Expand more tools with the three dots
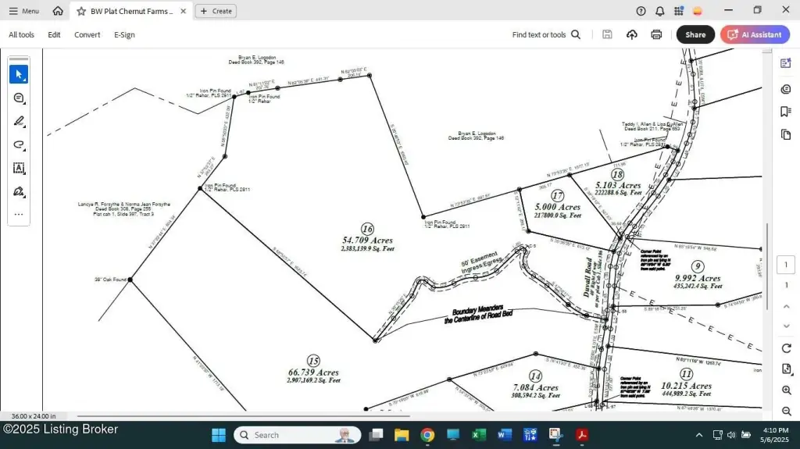Viewport: 800px width, 449px height. 19,214
